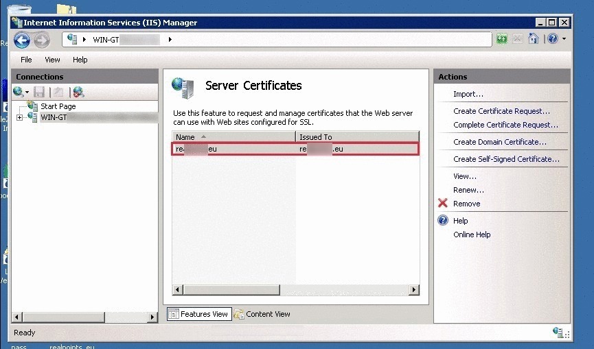
Task: Expand the WIN-GT server tree node
Action: (19, 118)
